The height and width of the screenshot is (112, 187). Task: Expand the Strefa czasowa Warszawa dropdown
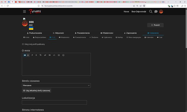click(56, 85)
